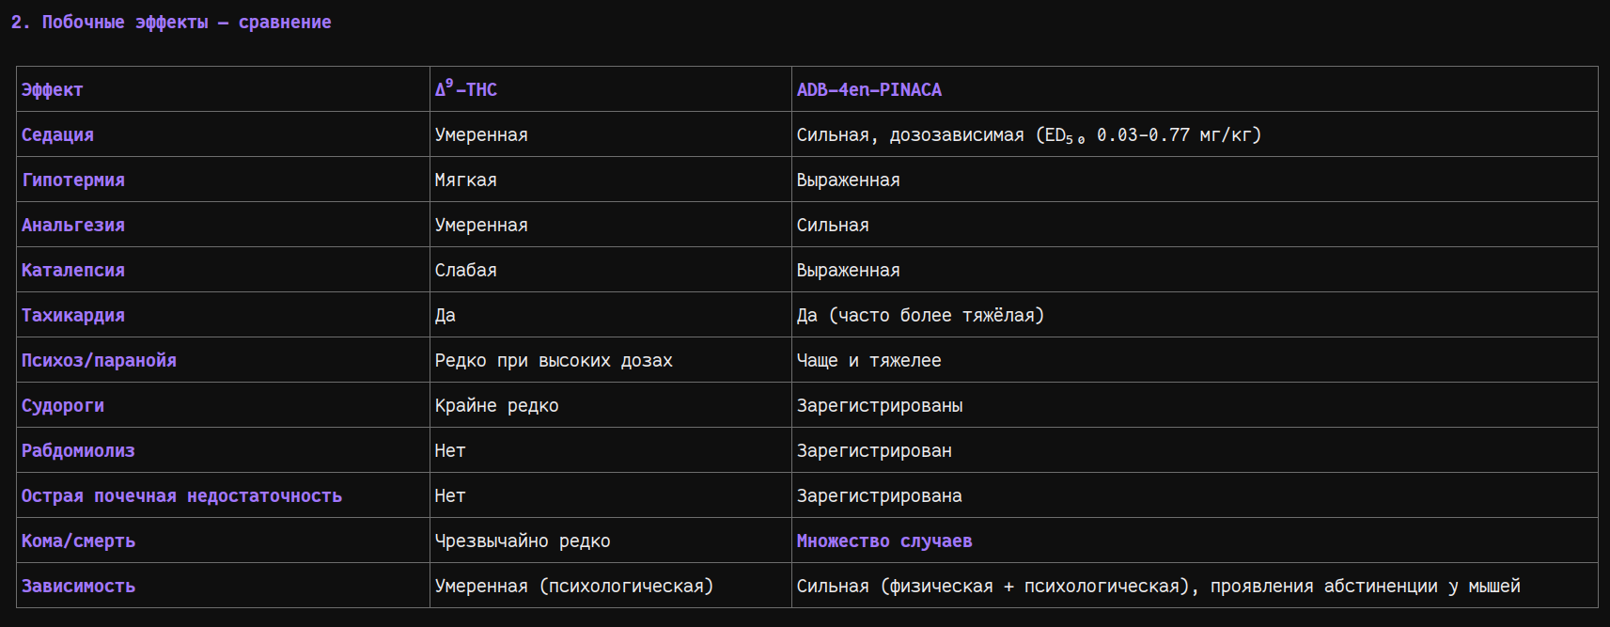Click the "Рабдомиолиз" row label
The height and width of the screenshot is (627, 1610).
click(78, 451)
